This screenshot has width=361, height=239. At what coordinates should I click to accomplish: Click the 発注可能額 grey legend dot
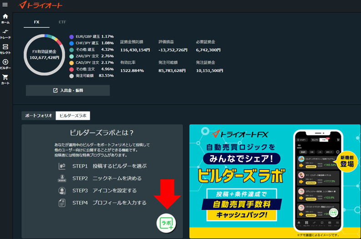(x=71, y=76)
